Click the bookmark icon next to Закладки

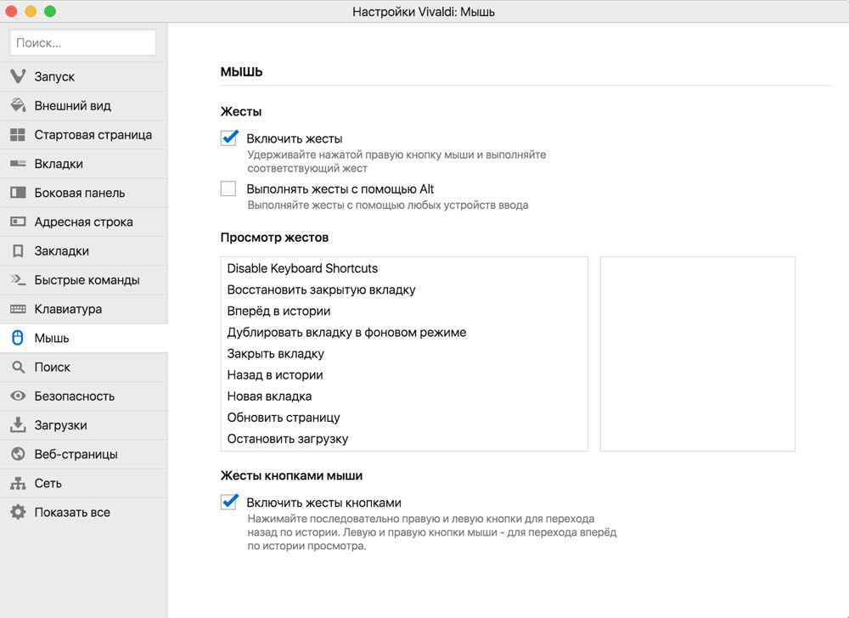point(18,250)
